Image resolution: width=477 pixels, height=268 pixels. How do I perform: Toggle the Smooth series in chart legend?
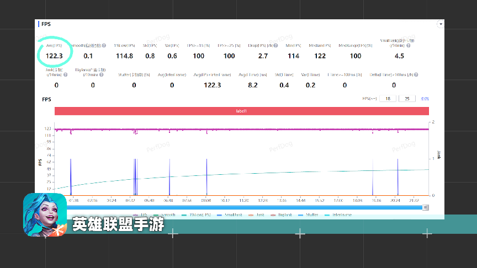(166, 215)
